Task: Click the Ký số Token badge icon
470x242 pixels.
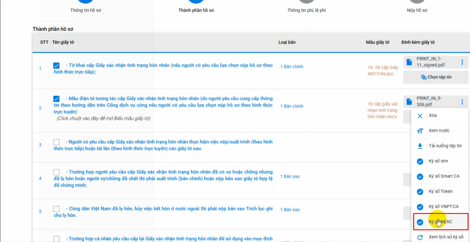Action: pyautogui.click(x=420, y=191)
